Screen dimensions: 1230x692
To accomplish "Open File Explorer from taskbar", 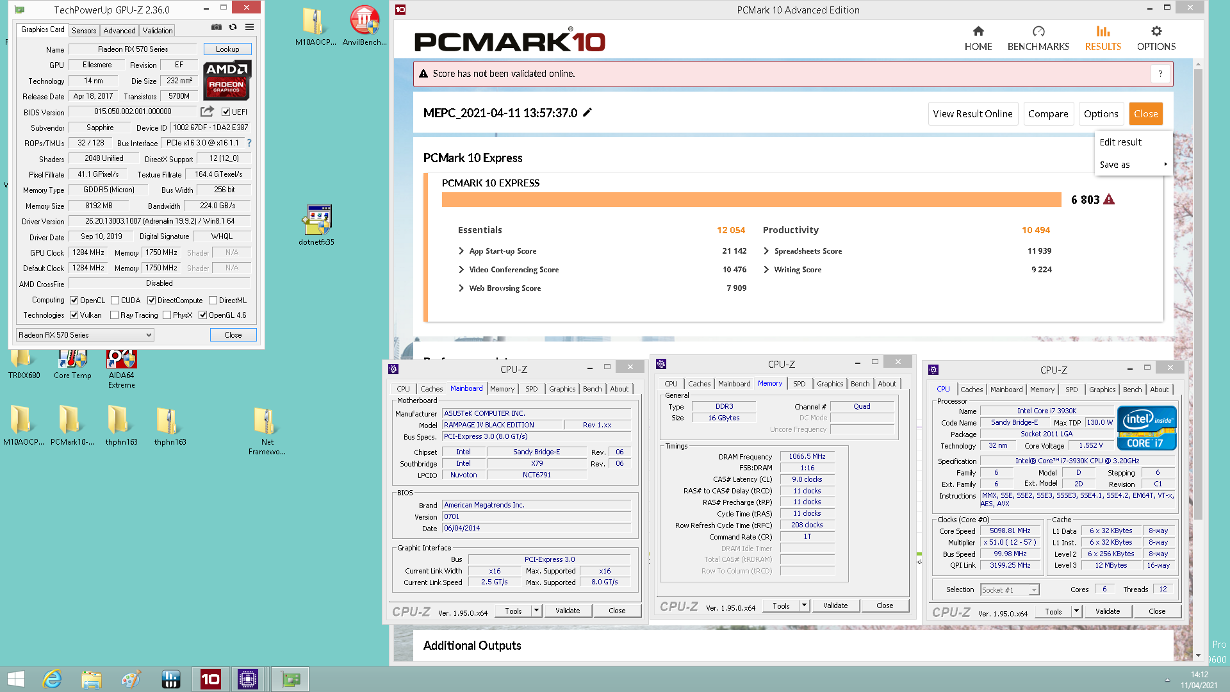I will tap(92, 679).
